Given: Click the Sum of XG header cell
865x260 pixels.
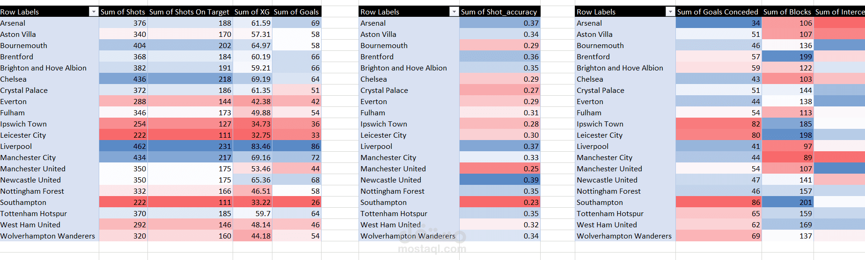Looking at the screenshot, I should (252, 12).
